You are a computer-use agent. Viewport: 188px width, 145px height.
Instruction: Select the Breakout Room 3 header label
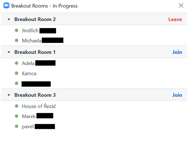point(35,95)
